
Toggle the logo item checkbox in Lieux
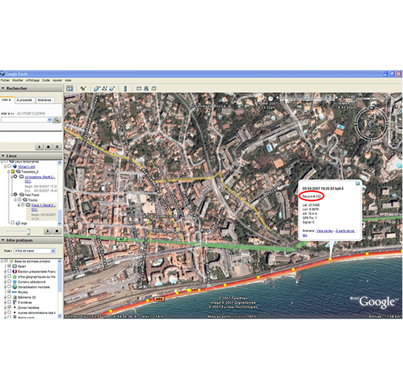click(13, 223)
